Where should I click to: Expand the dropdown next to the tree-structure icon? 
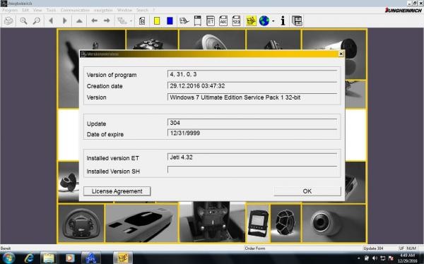click(131, 21)
